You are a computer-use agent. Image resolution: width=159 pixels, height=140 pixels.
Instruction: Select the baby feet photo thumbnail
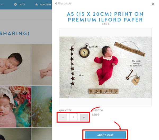[x=42, y=65]
